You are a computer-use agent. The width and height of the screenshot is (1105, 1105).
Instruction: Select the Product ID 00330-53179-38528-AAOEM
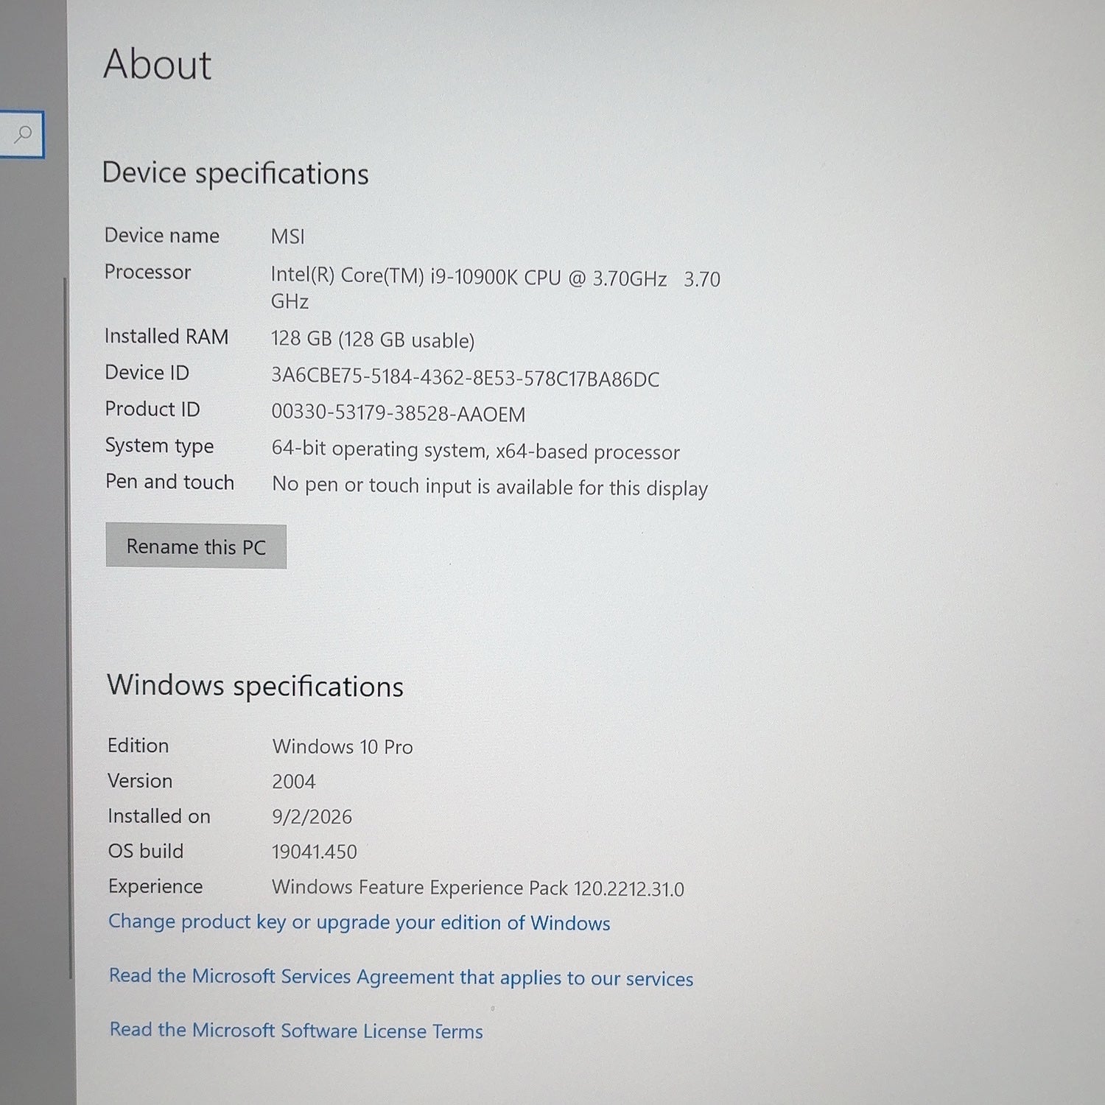coord(399,413)
